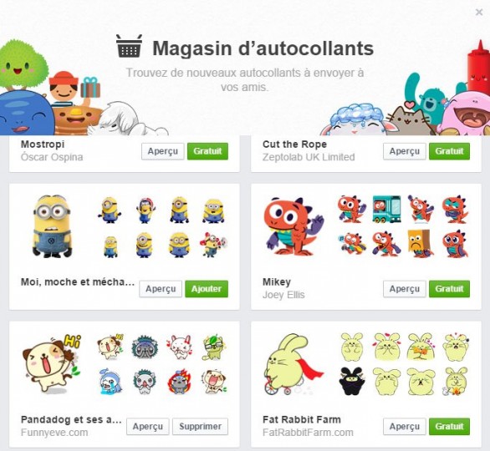This screenshot has height=451, width=490.
Task: Preview the Pandadog et ses amis pack
Action: coord(148,426)
